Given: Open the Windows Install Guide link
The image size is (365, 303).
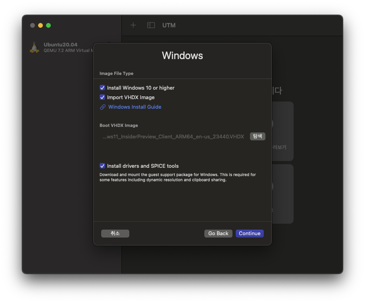Looking at the screenshot, I should [135, 107].
